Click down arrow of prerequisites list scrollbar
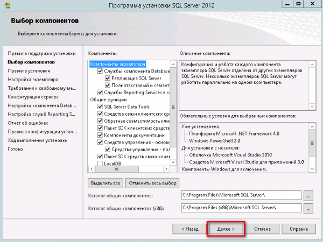The image size is (323, 242). 312,169
